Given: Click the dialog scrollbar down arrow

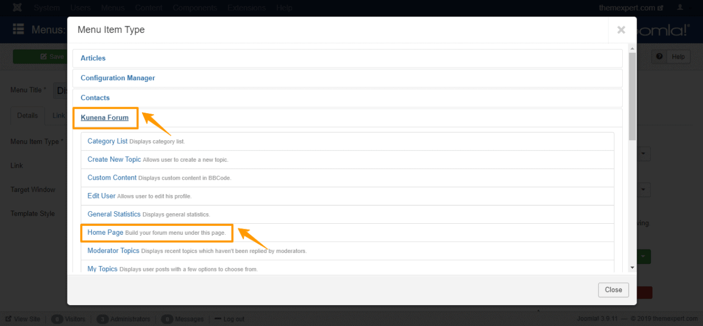Looking at the screenshot, I should point(632,267).
